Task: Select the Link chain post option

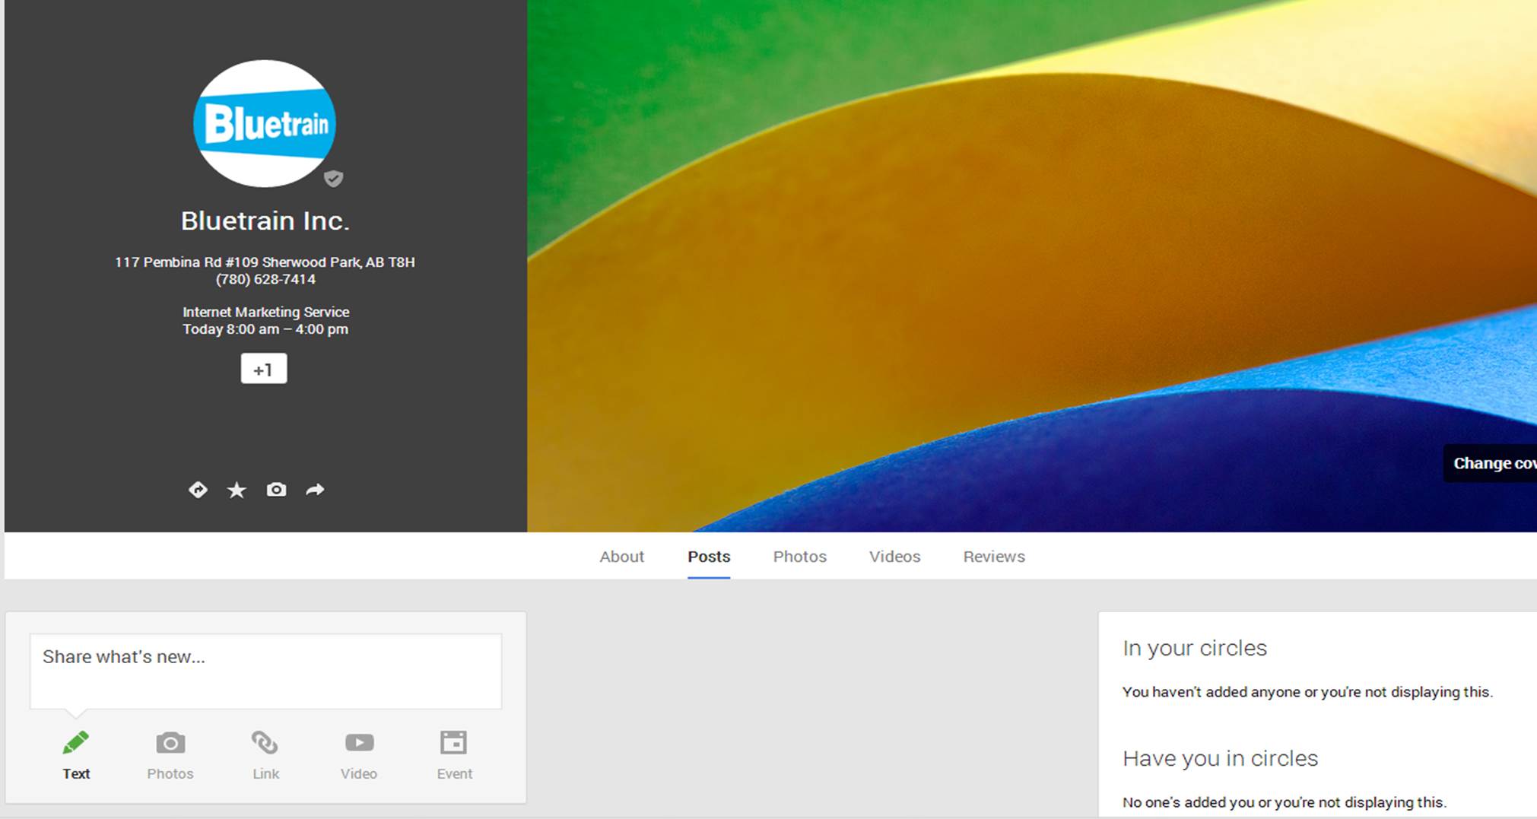Action: click(x=265, y=756)
